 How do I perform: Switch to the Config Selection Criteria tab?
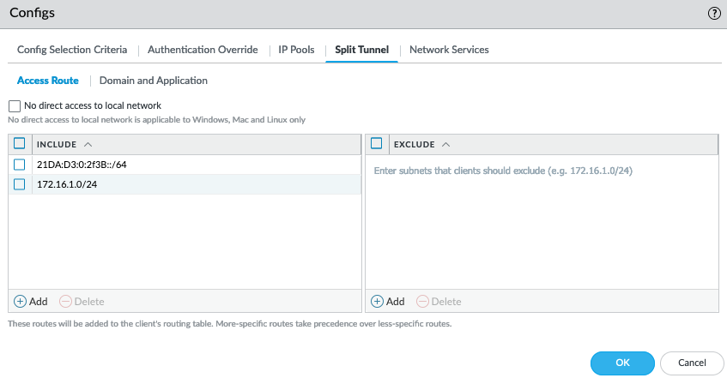pyautogui.click(x=72, y=50)
